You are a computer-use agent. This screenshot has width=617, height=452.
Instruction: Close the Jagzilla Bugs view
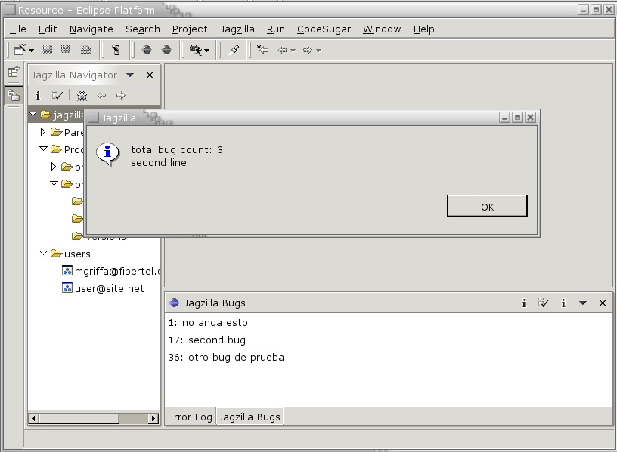603,303
